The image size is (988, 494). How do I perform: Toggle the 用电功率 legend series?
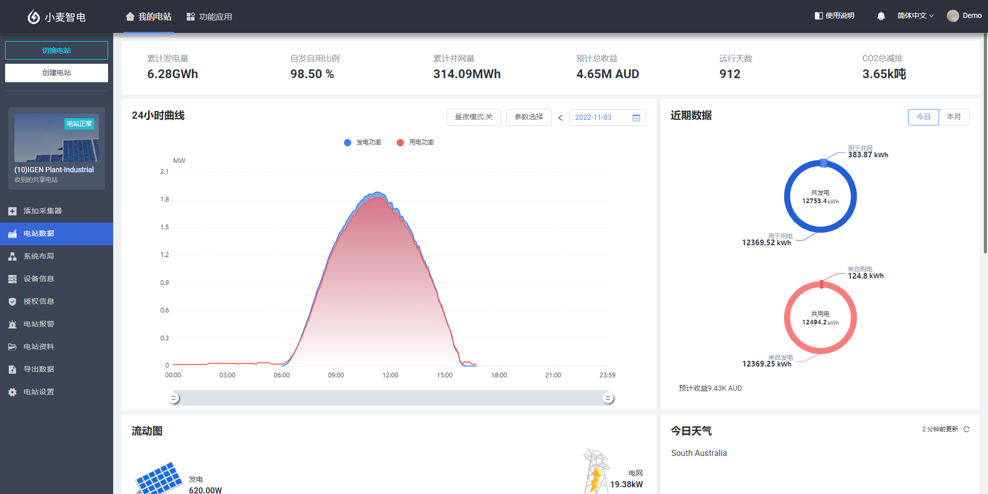415,142
